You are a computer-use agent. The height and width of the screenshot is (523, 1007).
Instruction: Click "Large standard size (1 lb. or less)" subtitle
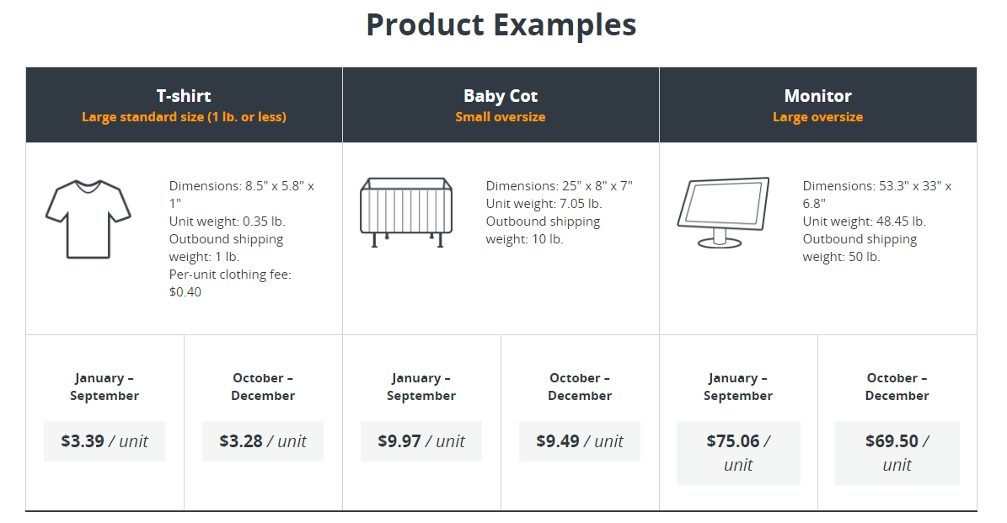(185, 117)
